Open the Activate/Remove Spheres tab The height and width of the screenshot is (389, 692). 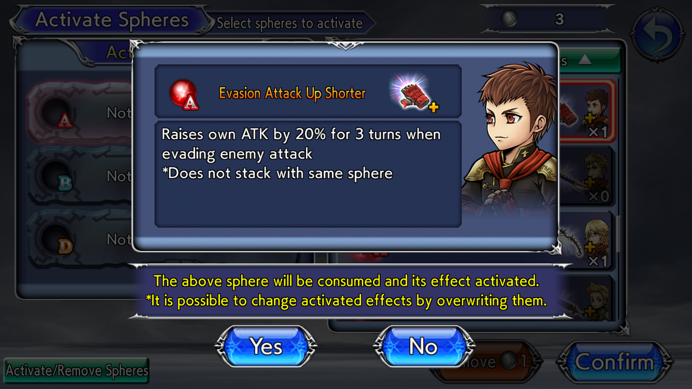pos(76,371)
